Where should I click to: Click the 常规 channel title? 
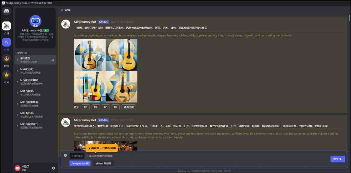point(68,10)
